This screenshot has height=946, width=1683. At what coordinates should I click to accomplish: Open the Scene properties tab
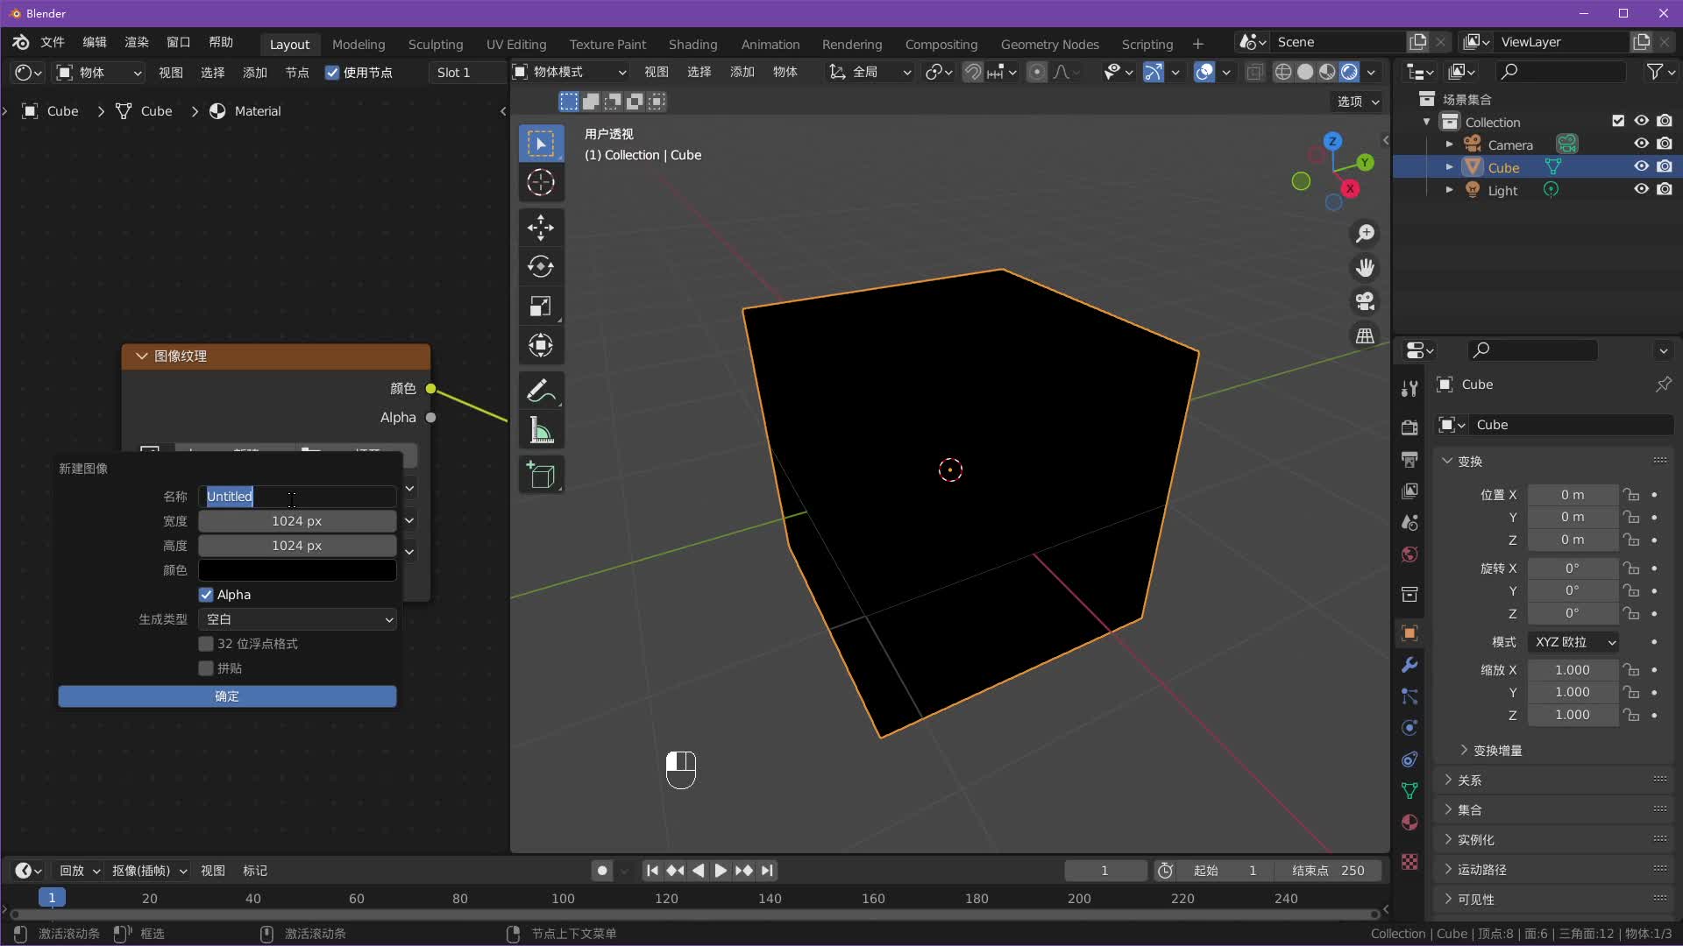(1410, 522)
